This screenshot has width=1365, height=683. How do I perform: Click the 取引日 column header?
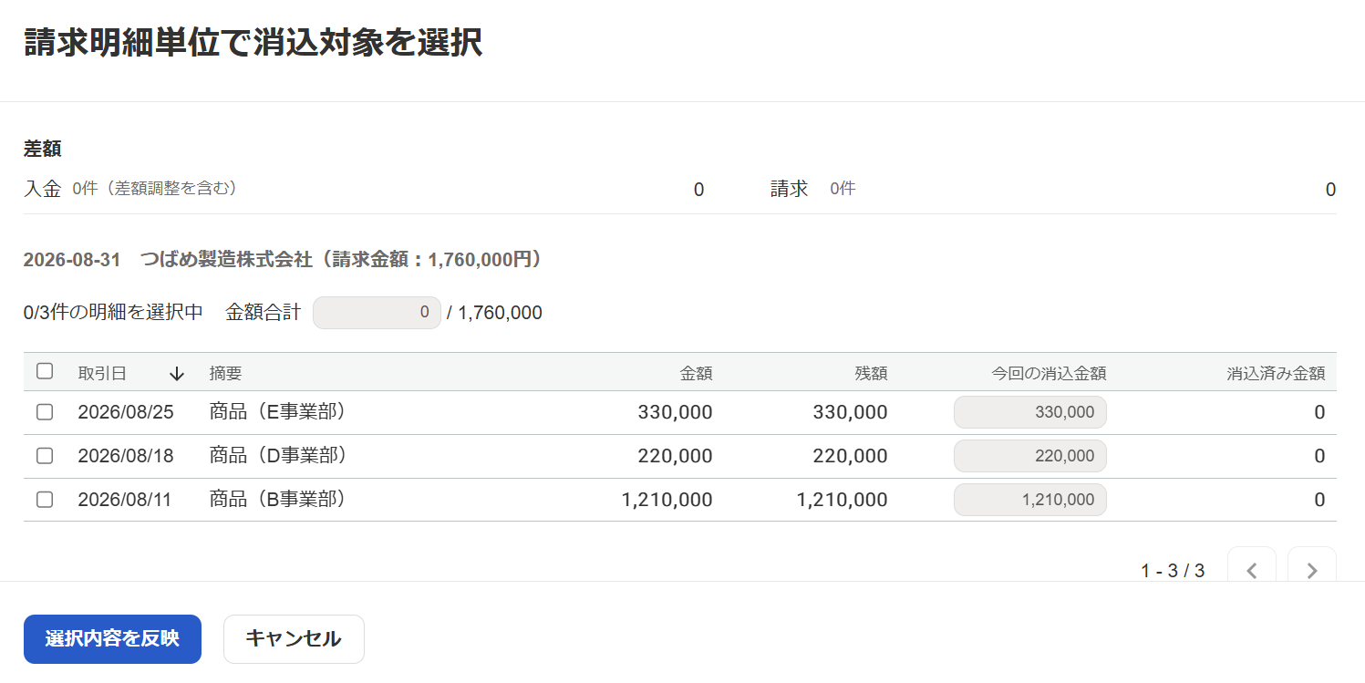pos(102,373)
